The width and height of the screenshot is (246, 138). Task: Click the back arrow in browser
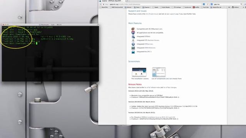[x=101, y=4]
